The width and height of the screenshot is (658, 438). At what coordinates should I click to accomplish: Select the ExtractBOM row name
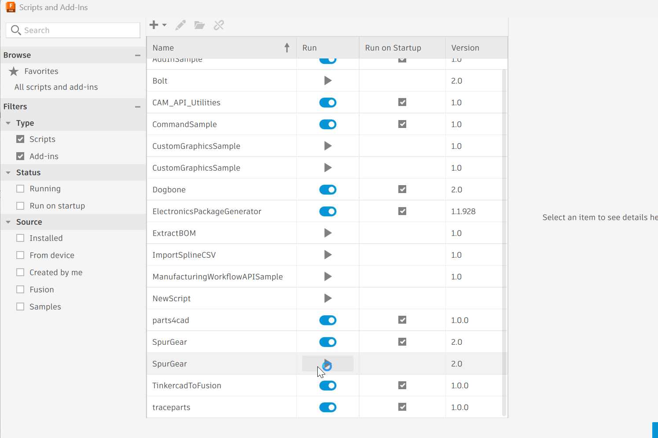(x=174, y=233)
